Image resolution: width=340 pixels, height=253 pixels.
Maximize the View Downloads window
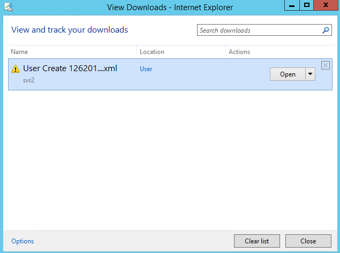click(307, 5)
